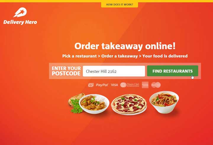Click the 'Order a takeaway' step text
The height and width of the screenshot is (145, 213).
tap(120, 56)
